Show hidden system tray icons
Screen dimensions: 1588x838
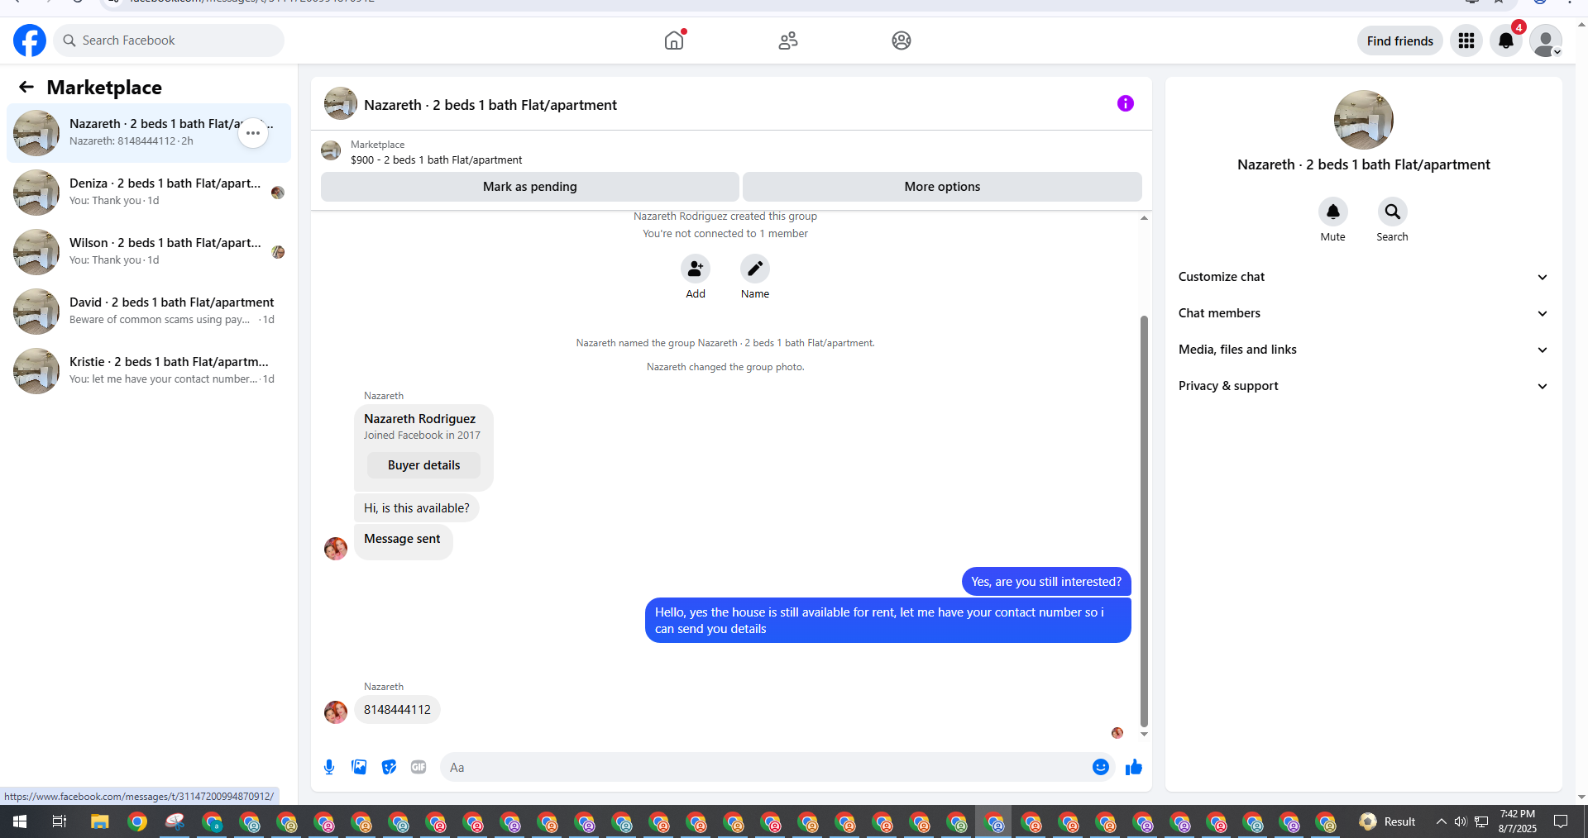tap(1441, 821)
